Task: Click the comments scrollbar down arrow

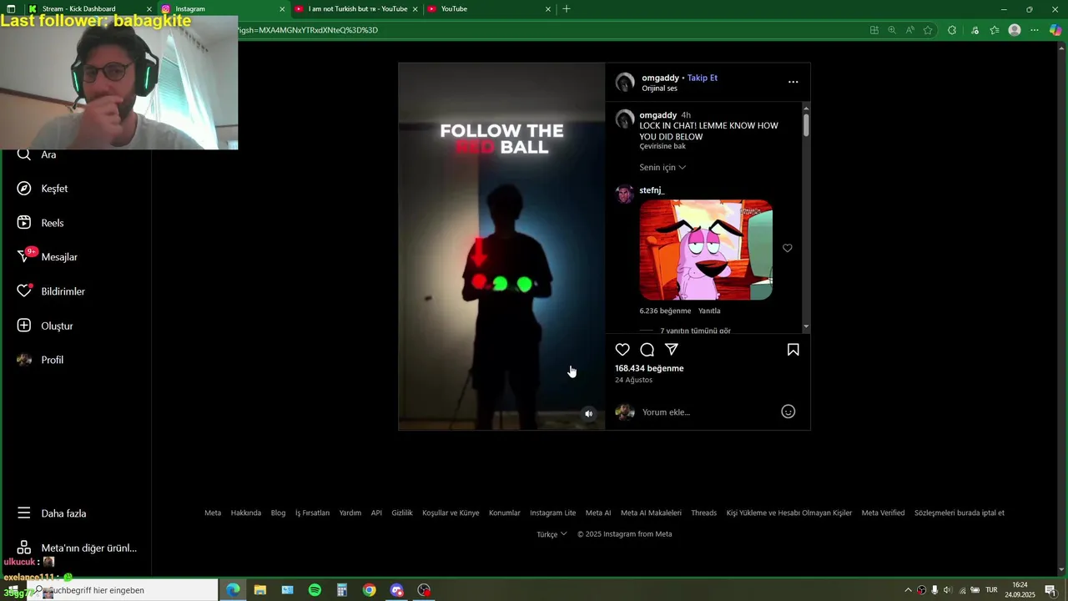Action: click(806, 326)
